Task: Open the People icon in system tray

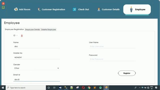Action: click(x=135, y=88)
